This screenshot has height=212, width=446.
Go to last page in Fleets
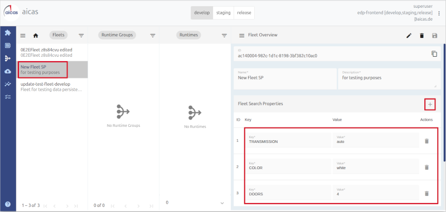(x=76, y=206)
